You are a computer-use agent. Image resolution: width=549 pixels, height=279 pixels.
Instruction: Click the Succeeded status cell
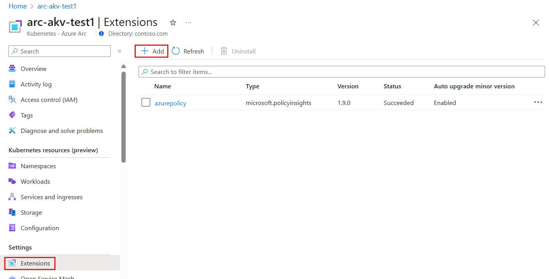coord(398,103)
